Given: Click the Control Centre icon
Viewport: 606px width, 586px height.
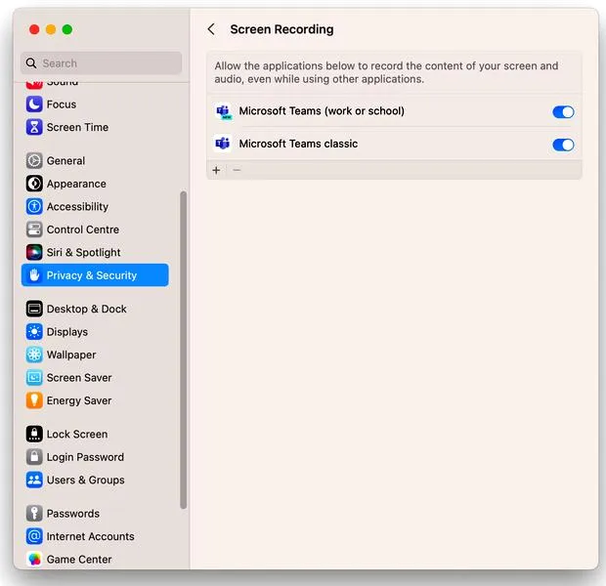Looking at the screenshot, I should [34, 230].
